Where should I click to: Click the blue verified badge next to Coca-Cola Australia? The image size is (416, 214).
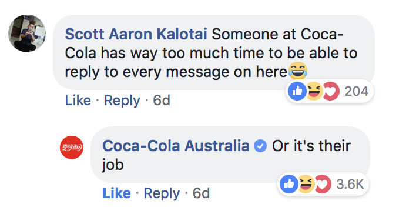click(260, 146)
